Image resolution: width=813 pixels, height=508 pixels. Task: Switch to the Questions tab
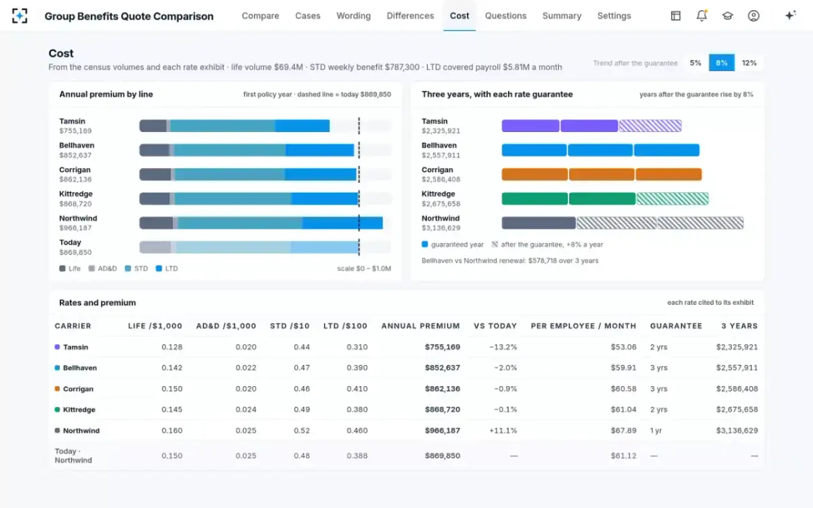[x=505, y=16]
